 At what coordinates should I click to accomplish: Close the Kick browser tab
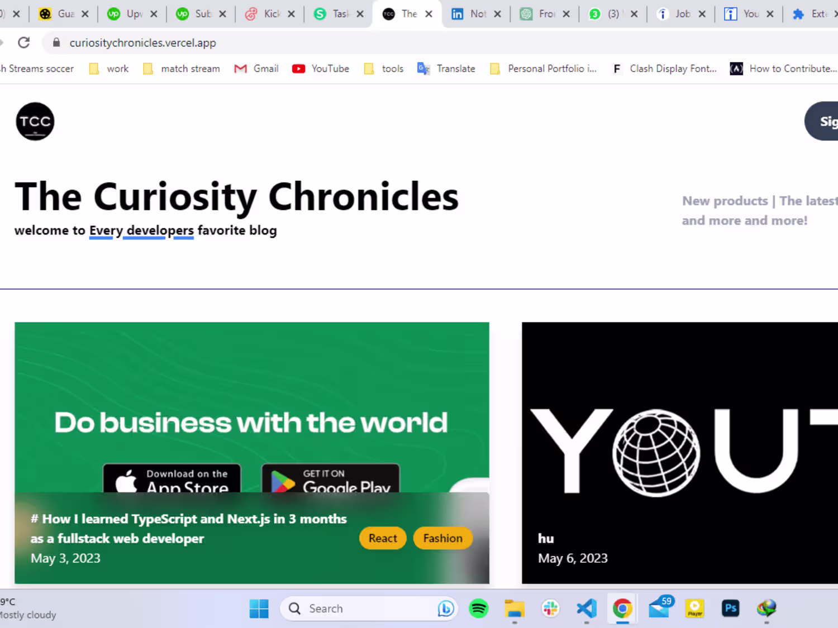[x=291, y=14]
